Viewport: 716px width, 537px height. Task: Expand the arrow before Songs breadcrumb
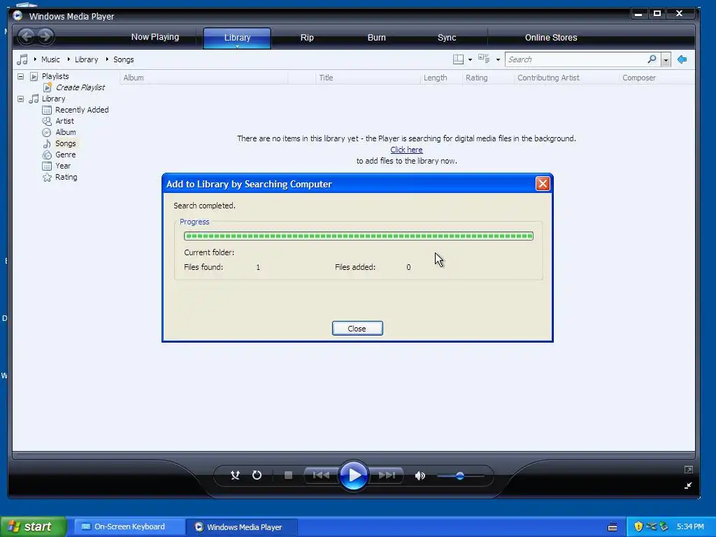[107, 59]
